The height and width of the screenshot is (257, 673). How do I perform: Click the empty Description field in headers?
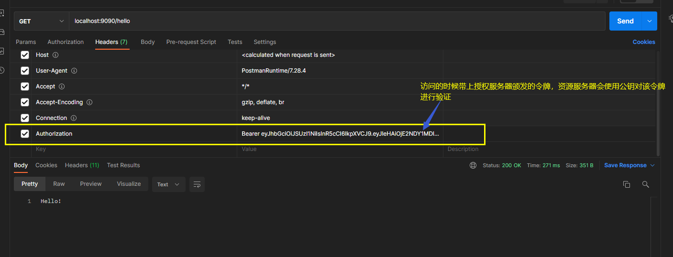click(549, 149)
